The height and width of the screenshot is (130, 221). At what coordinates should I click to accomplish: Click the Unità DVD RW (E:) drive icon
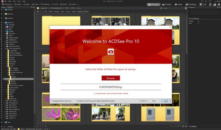[7, 47]
